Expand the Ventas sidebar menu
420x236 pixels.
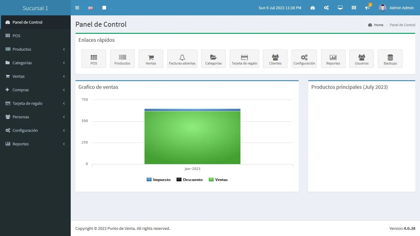35,76
